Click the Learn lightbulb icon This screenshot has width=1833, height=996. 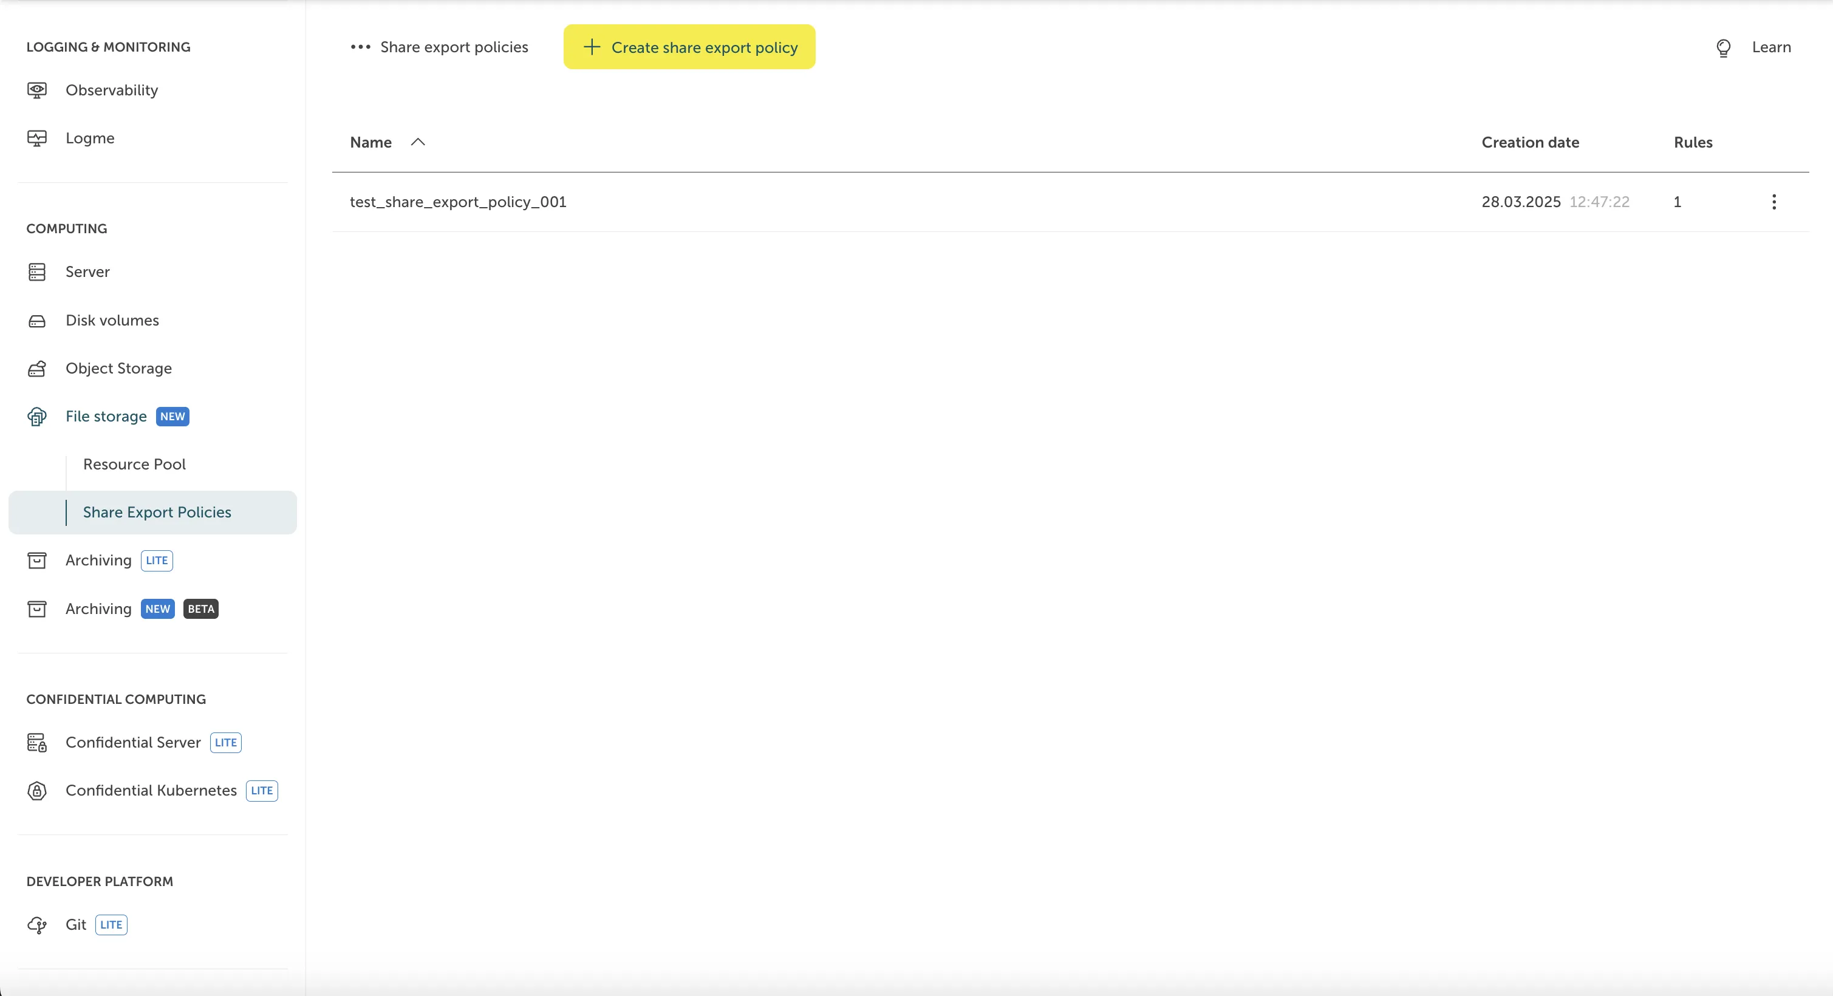pos(1722,47)
